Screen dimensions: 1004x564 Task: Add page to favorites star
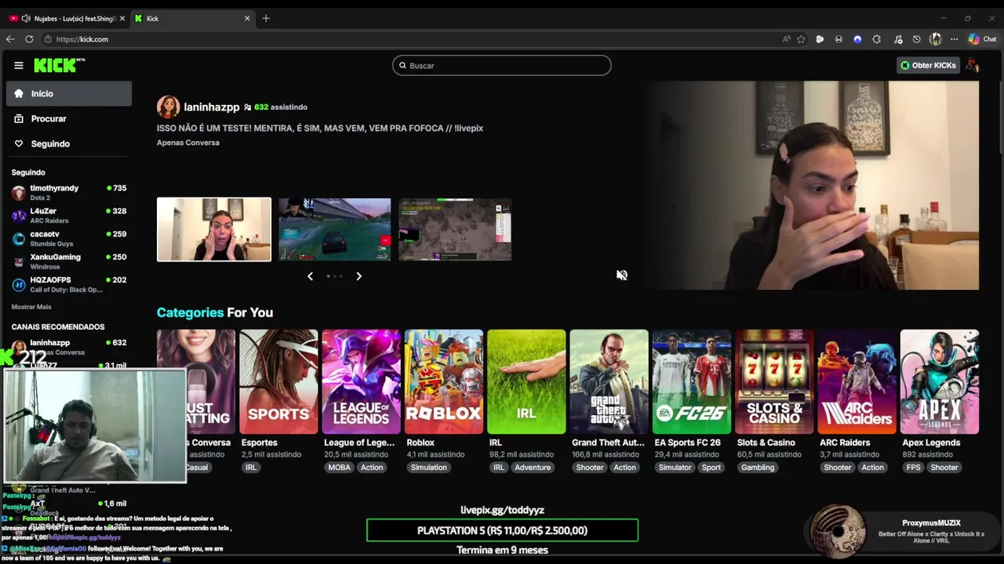(801, 39)
